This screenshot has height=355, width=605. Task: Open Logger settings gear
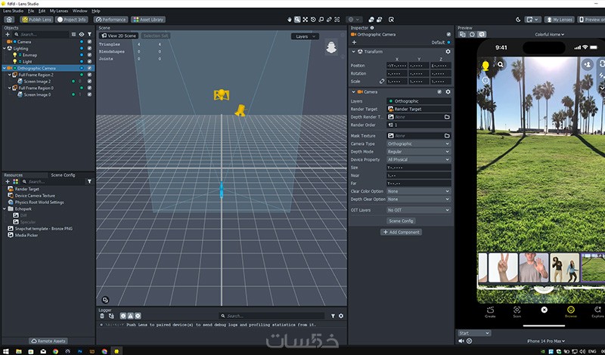click(341, 316)
